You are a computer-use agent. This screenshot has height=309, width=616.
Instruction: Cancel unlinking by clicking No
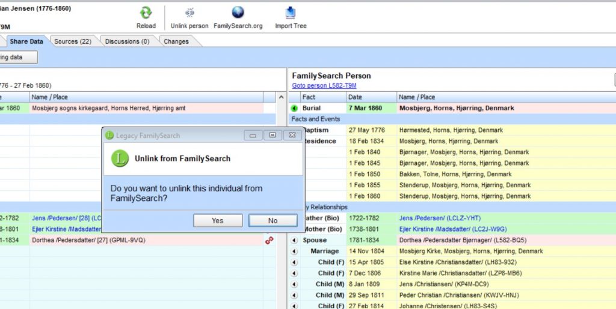click(x=273, y=220)
